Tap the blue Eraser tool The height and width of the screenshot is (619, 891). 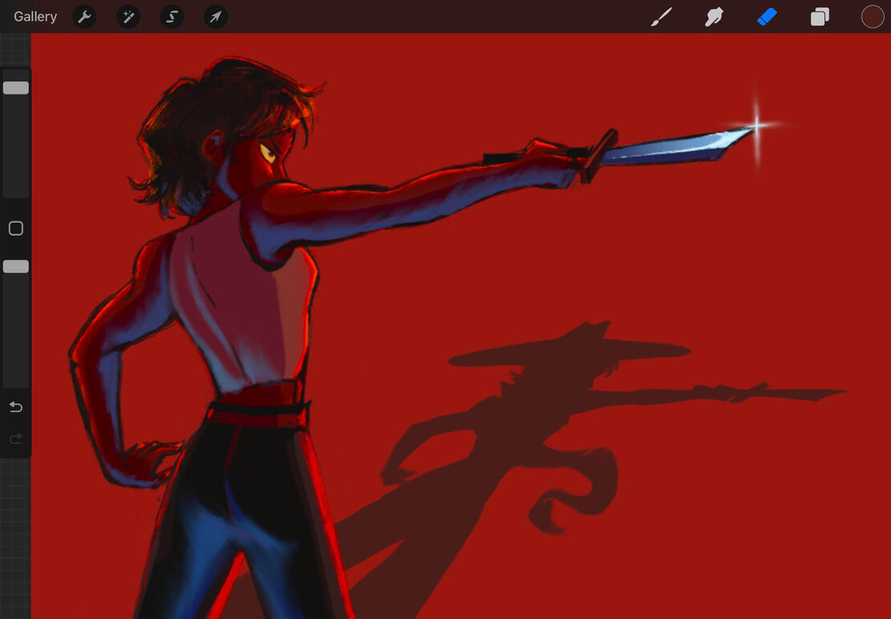tap(767, 17)
